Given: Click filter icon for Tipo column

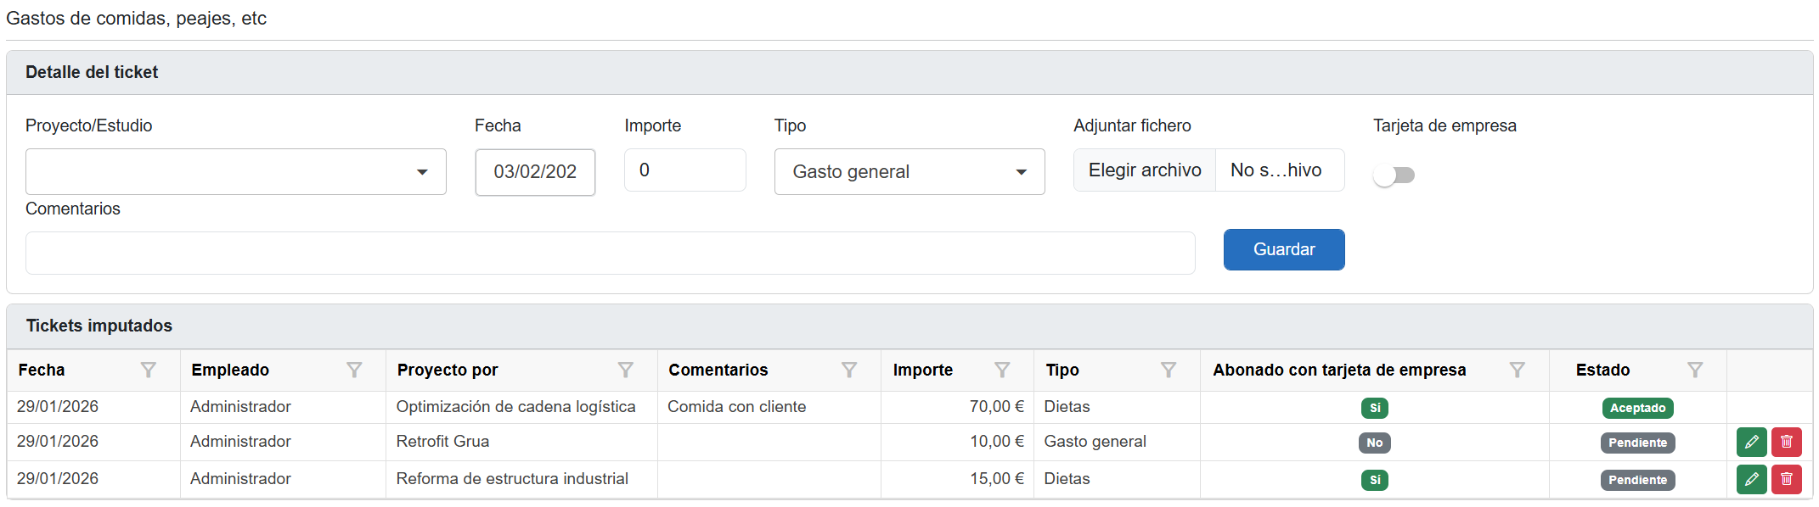Looking at the screenshot, I should [1169, 370].
